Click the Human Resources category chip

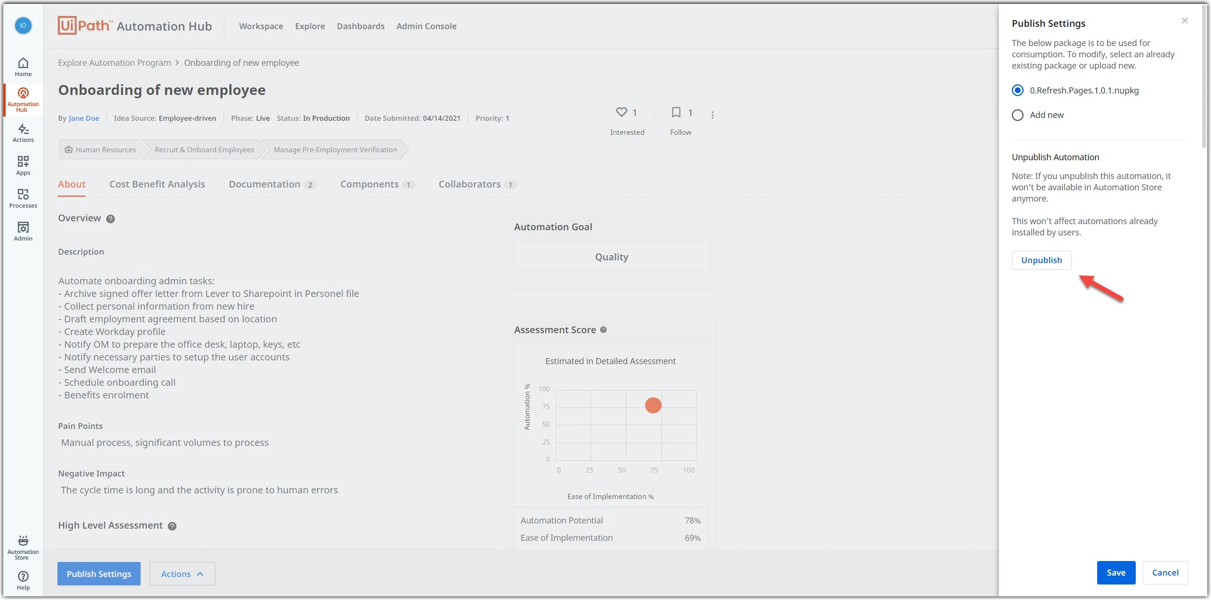101,150
